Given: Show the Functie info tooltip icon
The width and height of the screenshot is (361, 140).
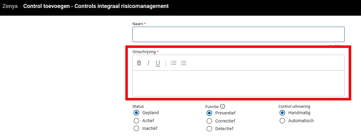Looking at the screenshot, I should [x=223, y=107].
